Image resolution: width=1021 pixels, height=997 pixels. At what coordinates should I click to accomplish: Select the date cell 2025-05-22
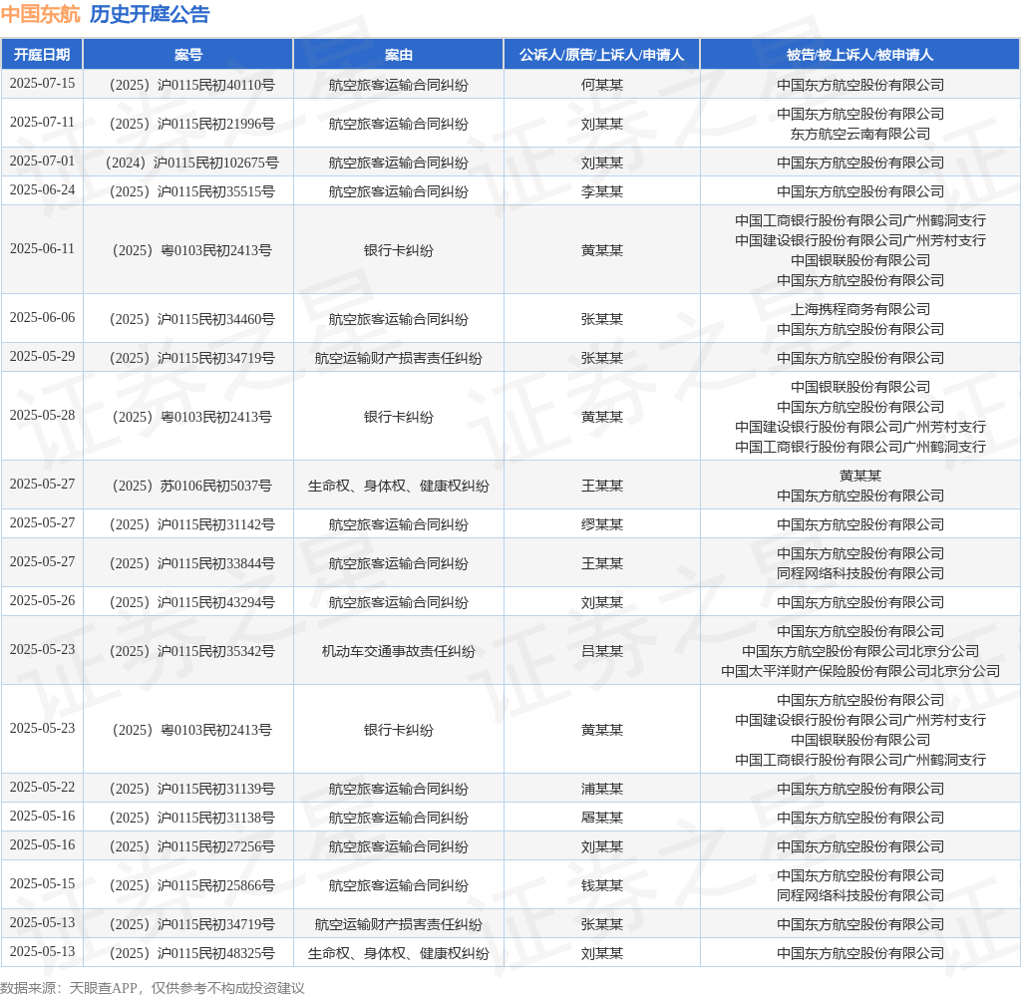click(x=42, y=788)
